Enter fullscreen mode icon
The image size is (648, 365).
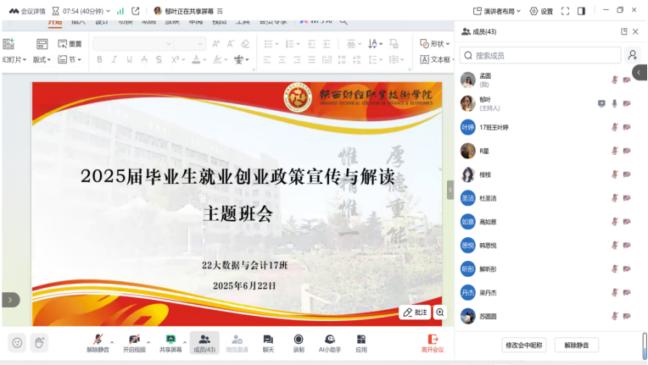click(x=565, y=11)
